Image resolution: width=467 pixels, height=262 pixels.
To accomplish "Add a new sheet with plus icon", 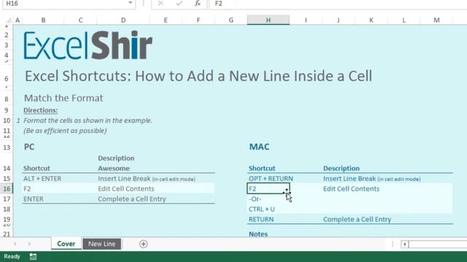I will pyautogui.click(x=143, y=244).
